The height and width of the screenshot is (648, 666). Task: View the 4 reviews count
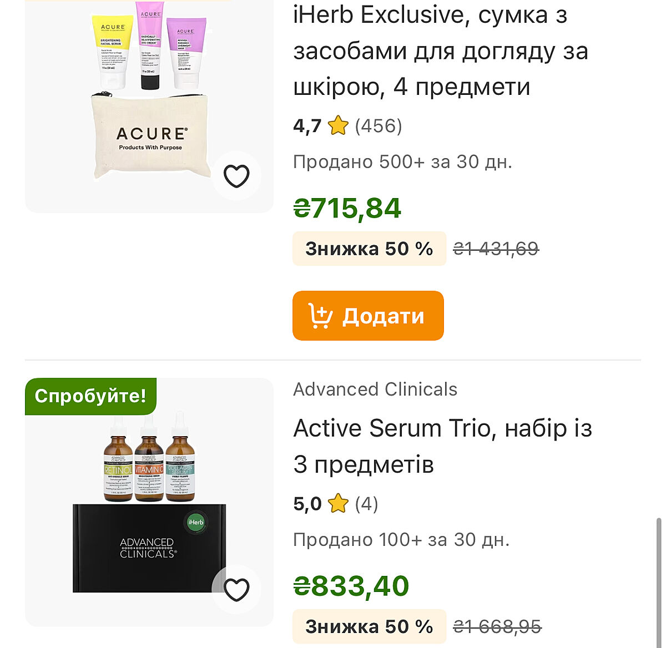(366, 504)
